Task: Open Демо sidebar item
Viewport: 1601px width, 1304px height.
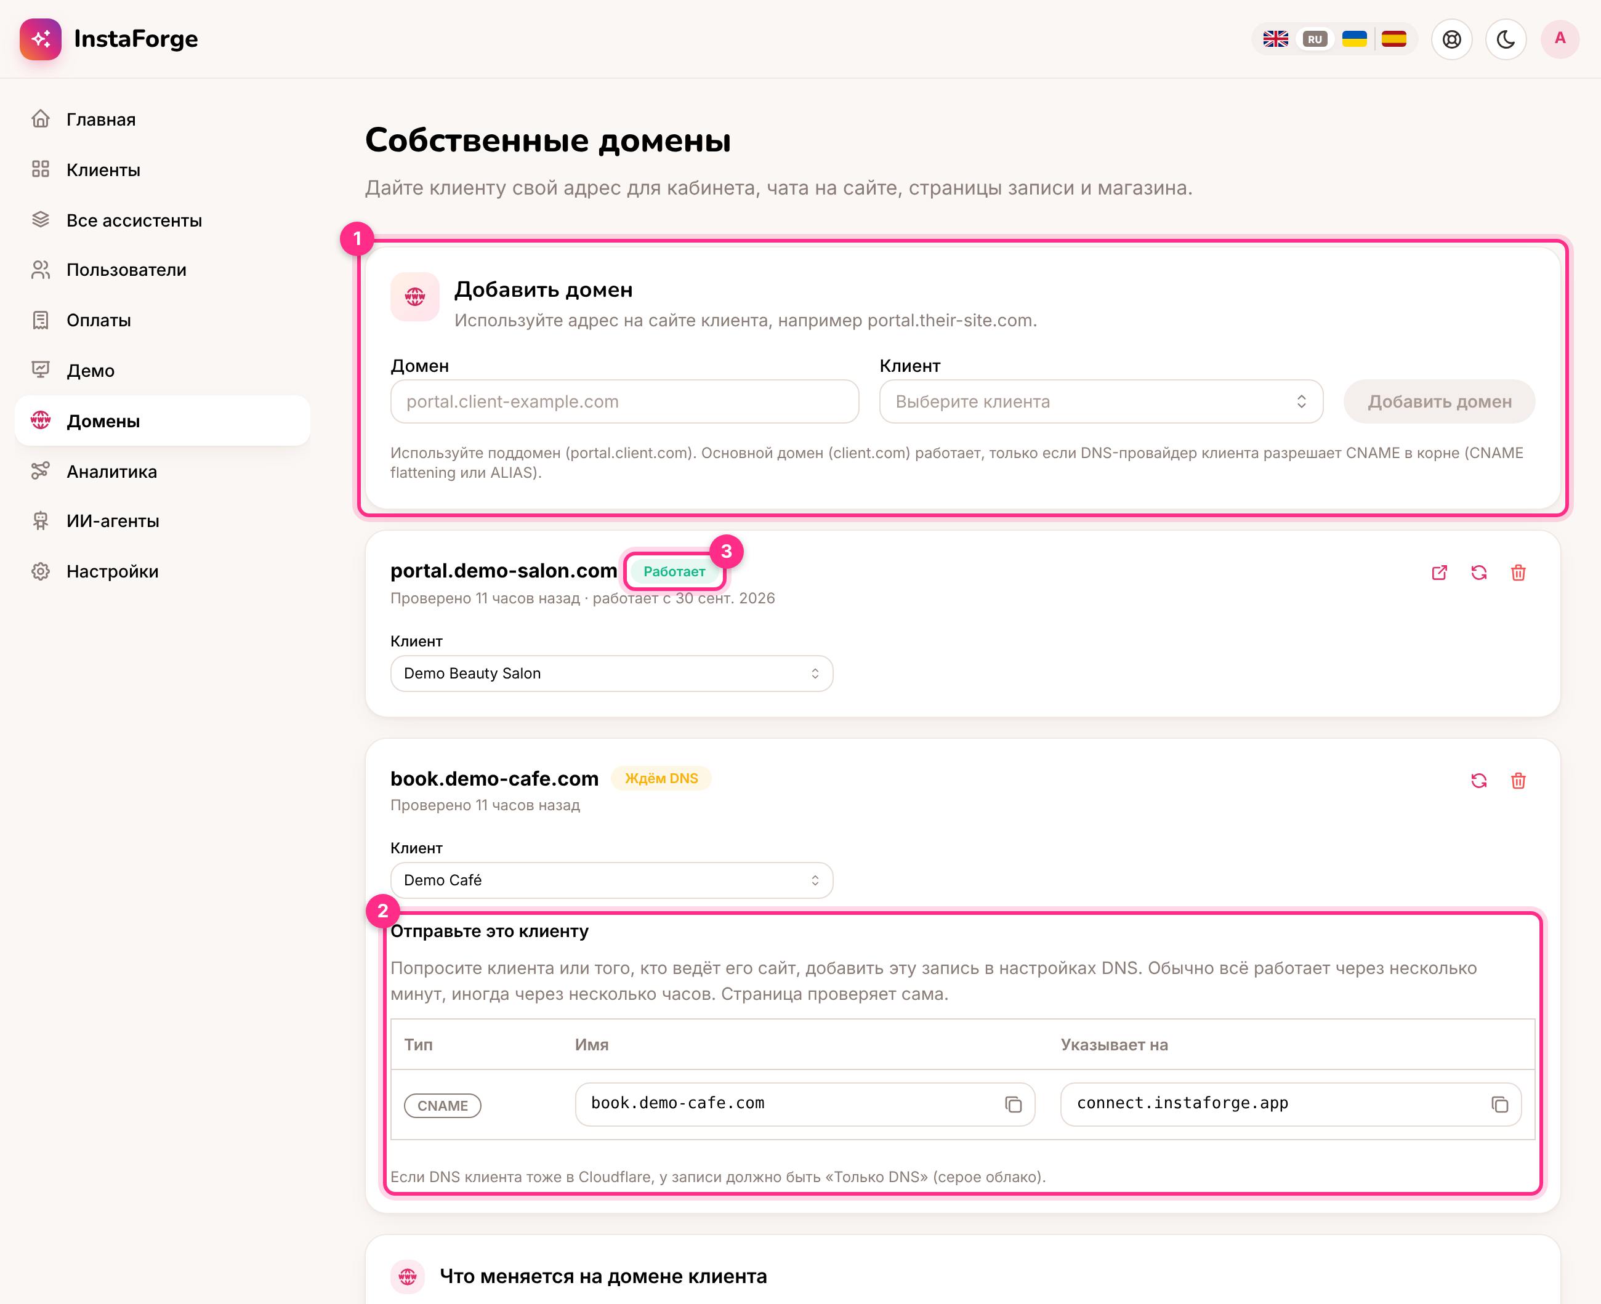Action: (x=163, y=370)
